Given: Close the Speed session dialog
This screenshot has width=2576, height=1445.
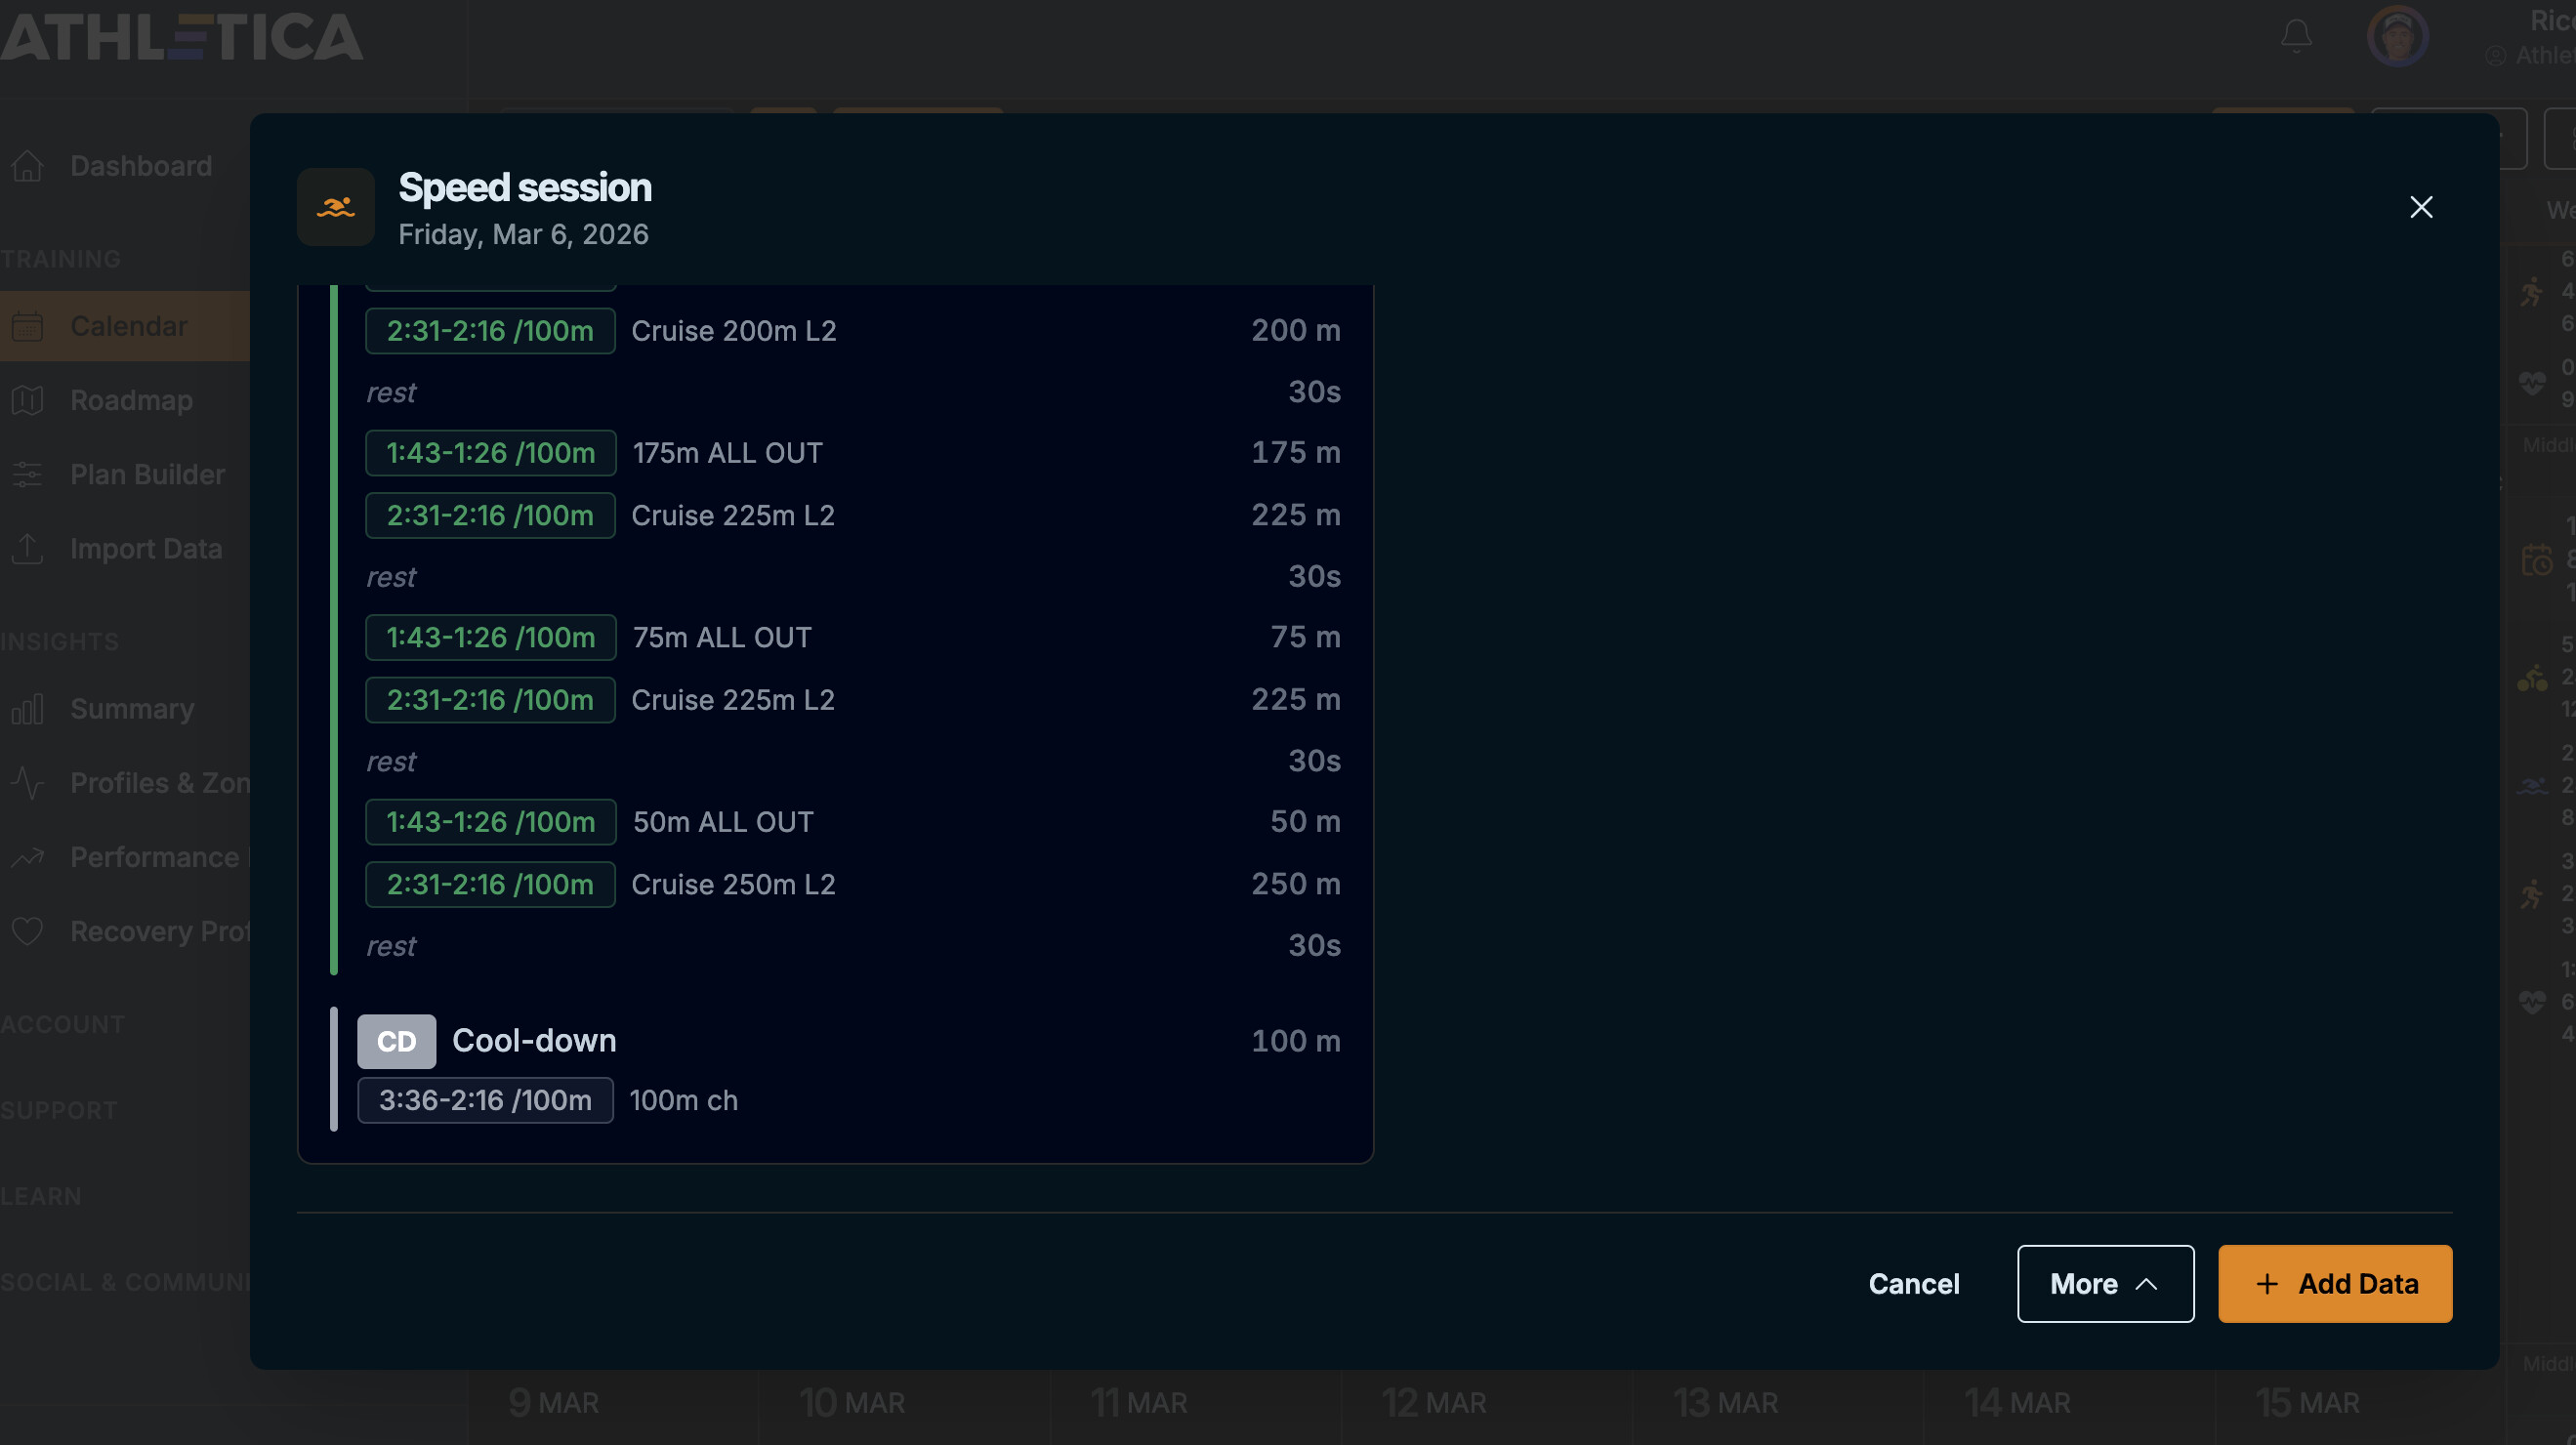Looking at the screenshot, I should pyautogui.click(x=2420, y=207).
